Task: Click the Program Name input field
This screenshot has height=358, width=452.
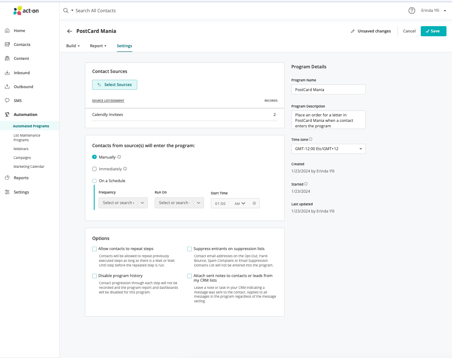Action: tap(328, 89)
